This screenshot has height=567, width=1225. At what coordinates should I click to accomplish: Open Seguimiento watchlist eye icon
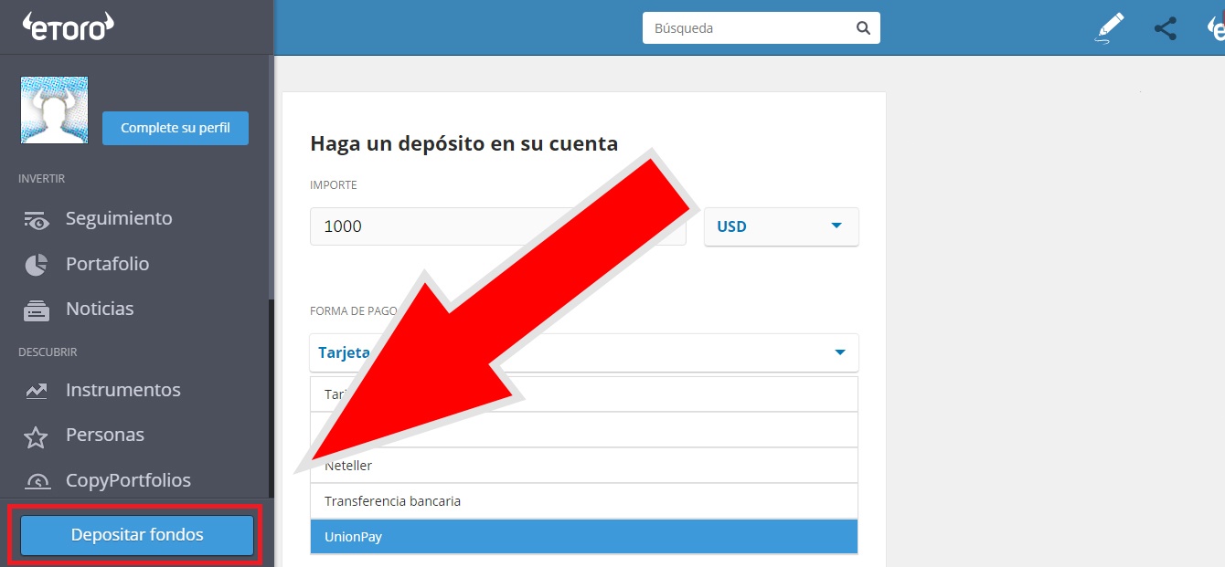(x=36, y=219)
